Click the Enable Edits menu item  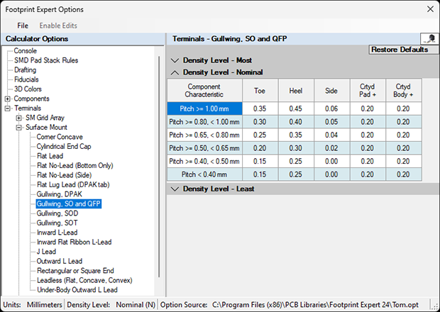(x=58, y=26)
